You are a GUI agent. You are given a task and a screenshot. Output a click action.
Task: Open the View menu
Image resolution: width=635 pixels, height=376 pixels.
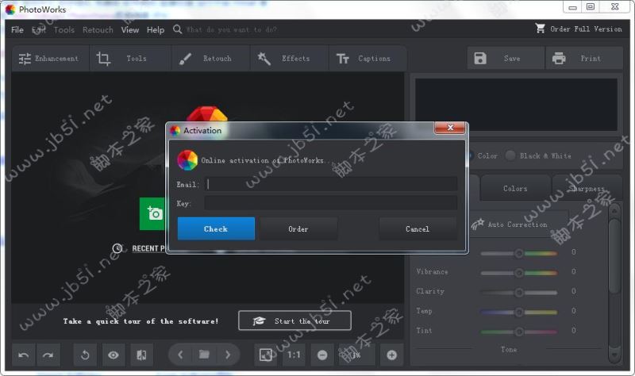coord(130,29)
